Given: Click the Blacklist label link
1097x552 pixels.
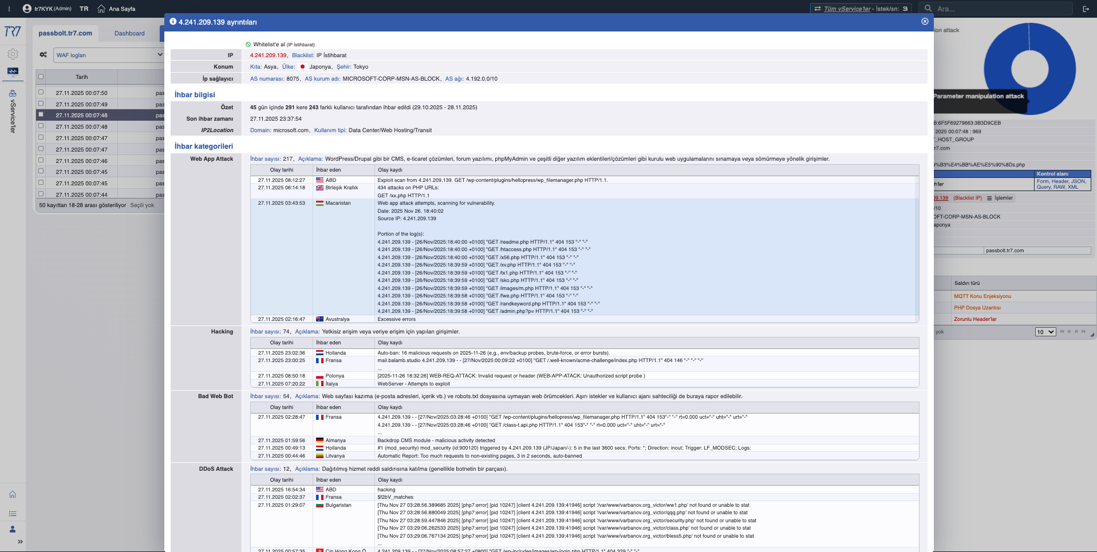Looking at the screenshot, I should 303,55.
